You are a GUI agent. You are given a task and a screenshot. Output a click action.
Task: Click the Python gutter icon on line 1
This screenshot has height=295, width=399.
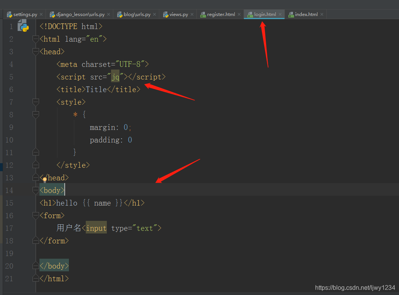[x=23, y=26]
